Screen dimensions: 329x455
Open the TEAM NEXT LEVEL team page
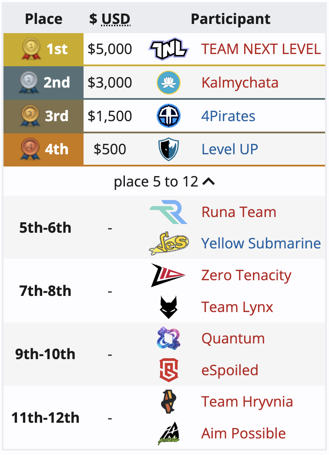261,49
